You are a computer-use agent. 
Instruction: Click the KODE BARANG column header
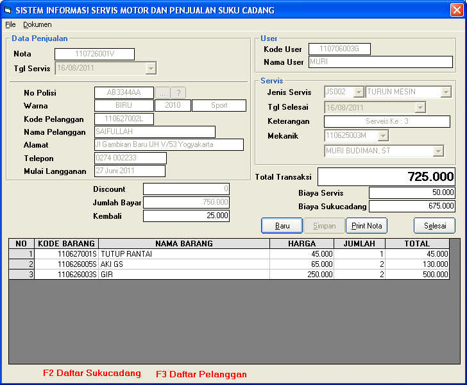coord(67,243)
